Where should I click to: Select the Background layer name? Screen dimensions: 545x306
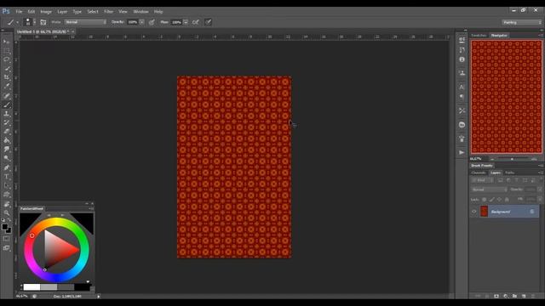(x=501, y=212)
